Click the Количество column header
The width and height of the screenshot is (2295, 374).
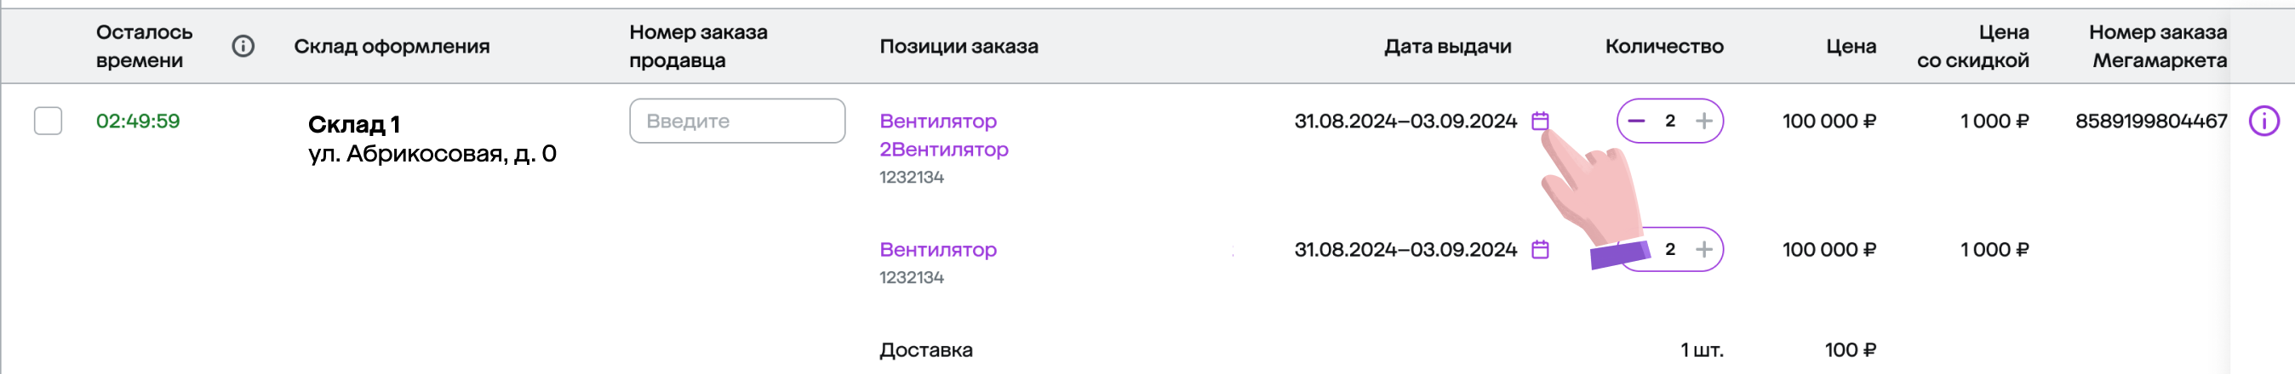pos(1663,46)
